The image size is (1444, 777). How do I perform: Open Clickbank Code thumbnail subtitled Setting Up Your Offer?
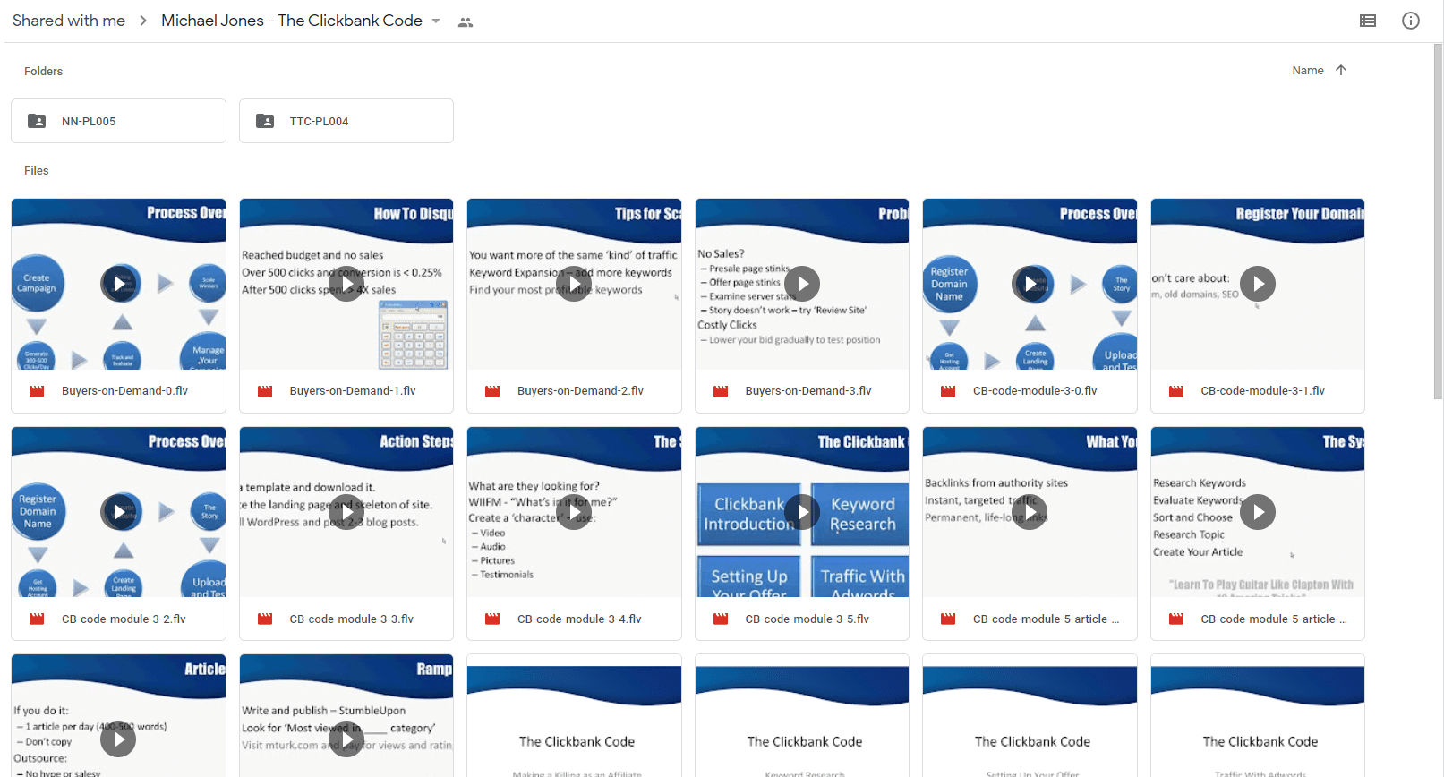click(1030, 716)
